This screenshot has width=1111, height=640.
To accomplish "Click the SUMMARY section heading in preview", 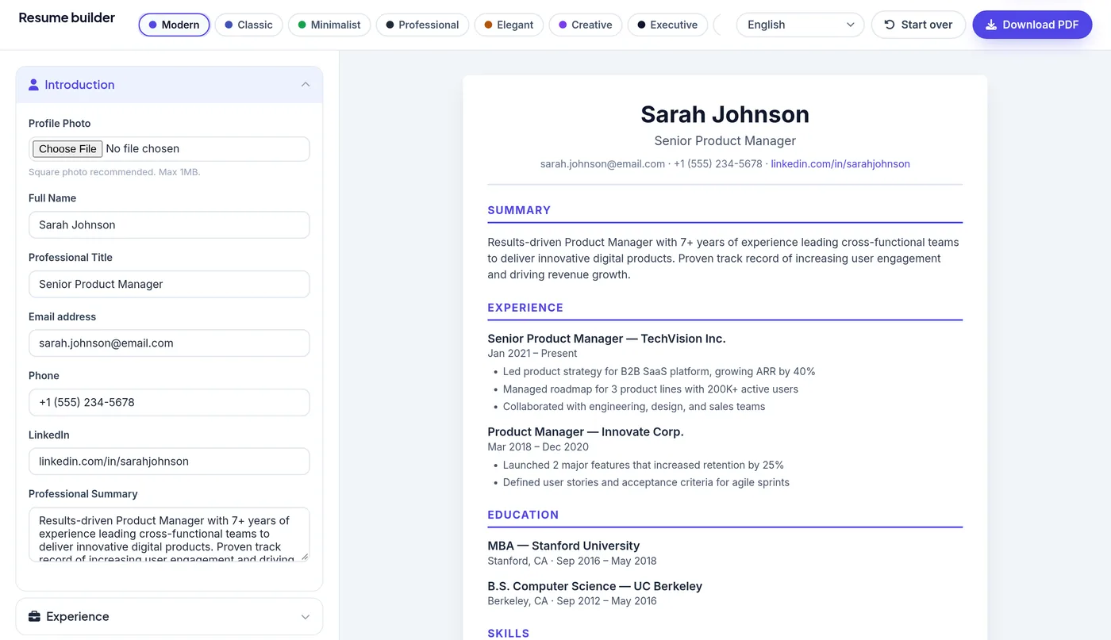I will click(519, 210).
